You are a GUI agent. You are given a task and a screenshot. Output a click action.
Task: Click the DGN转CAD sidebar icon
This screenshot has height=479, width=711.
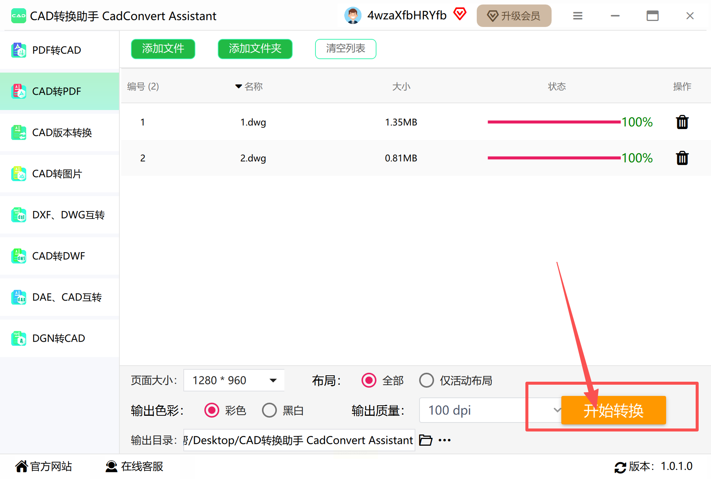tap(18, 338)
